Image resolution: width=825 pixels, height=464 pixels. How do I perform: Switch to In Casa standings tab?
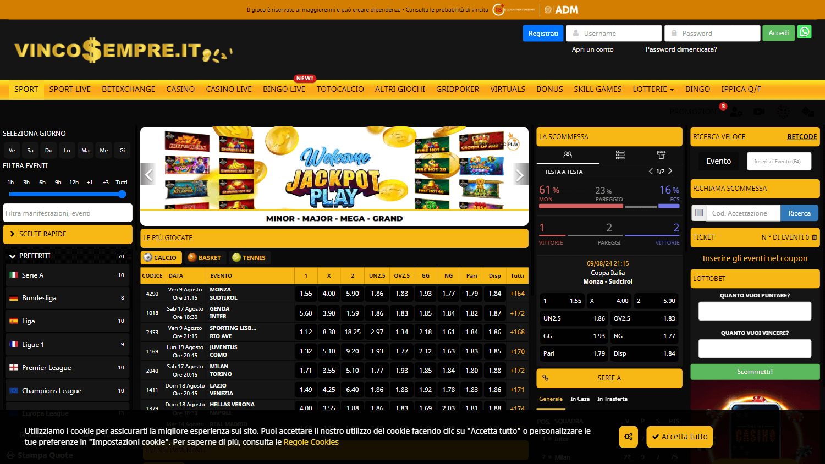pyautogui.click(x=580, y=399)
